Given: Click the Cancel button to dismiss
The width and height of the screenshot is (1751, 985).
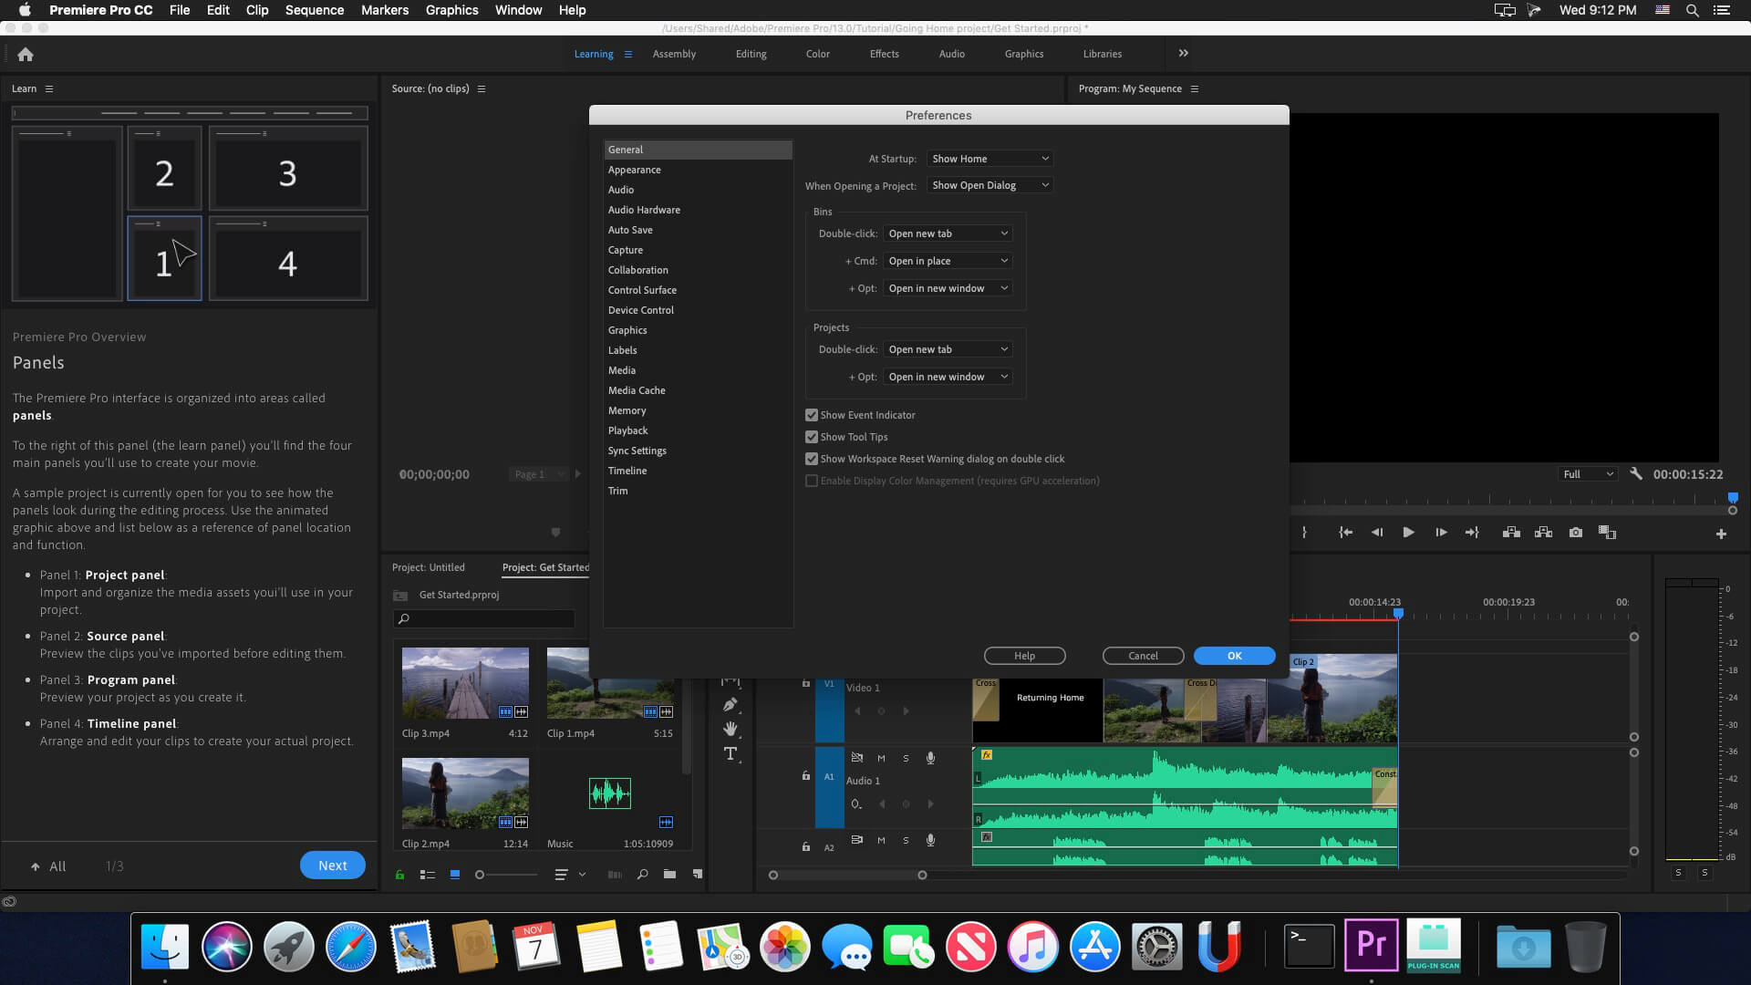Looking at the screenshot, I should 1143,656.
